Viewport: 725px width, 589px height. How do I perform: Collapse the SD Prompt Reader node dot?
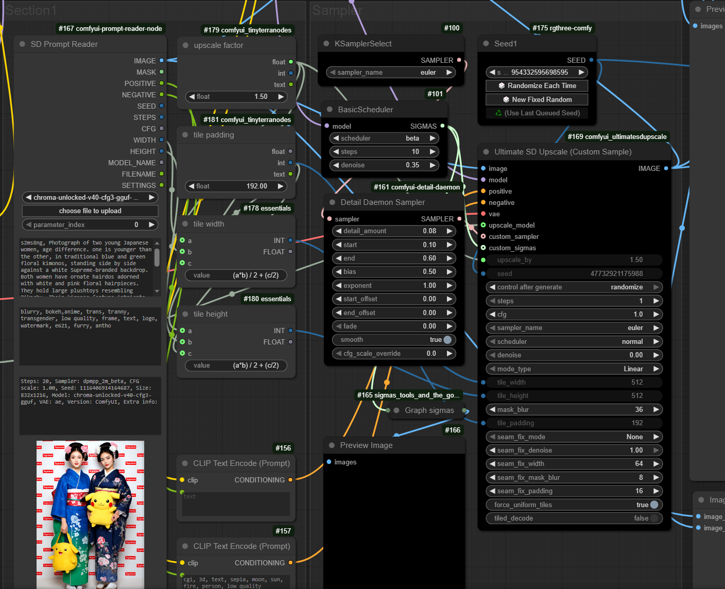click(22, 44)
